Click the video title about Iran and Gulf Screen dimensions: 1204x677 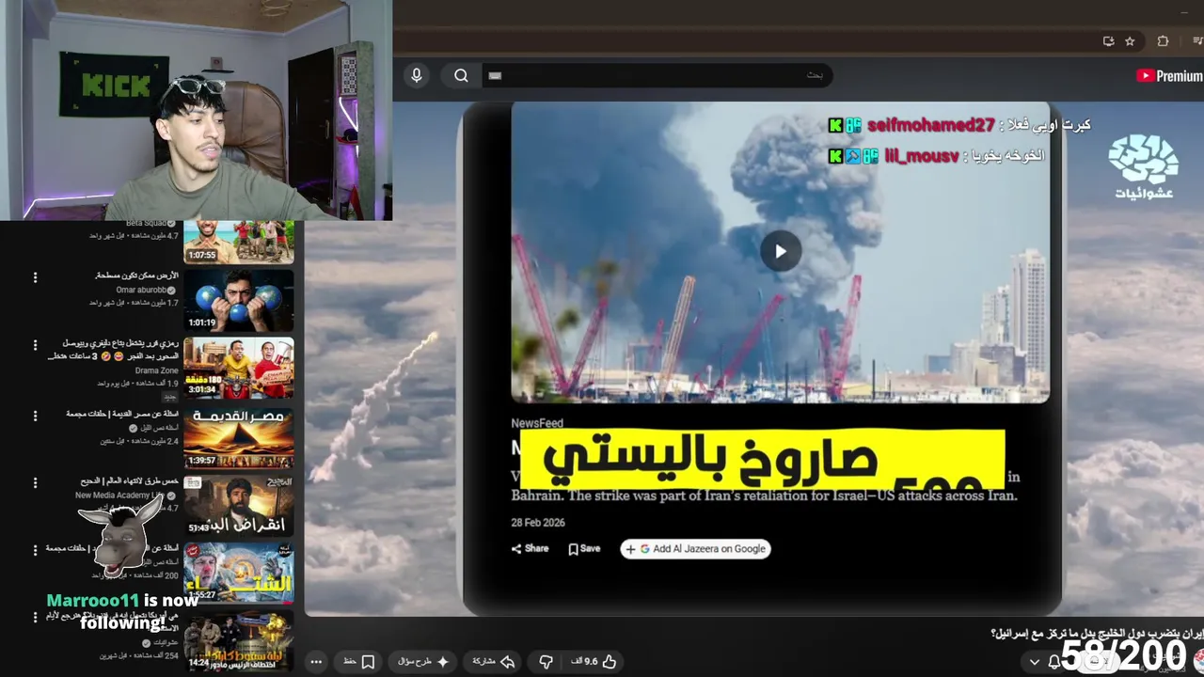point(1097,635)
